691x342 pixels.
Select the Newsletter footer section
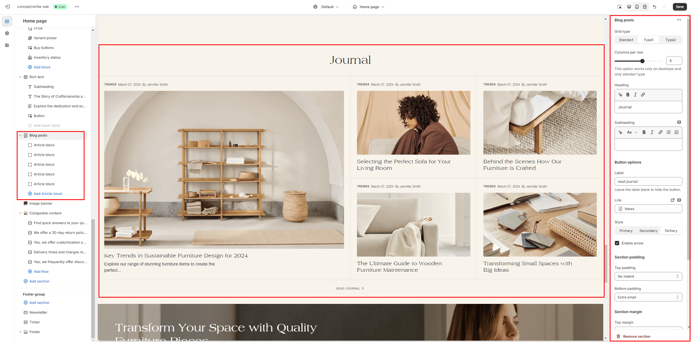38,312
